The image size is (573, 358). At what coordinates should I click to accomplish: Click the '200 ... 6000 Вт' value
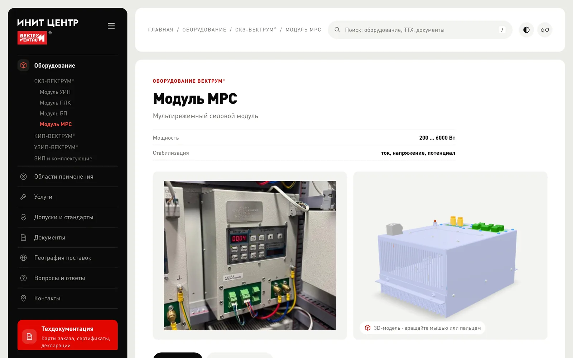click(x=437, y=138)
